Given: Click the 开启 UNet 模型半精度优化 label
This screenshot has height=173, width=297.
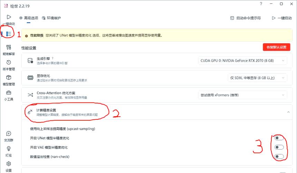Looking at the screenshot, I should (50, 138).
